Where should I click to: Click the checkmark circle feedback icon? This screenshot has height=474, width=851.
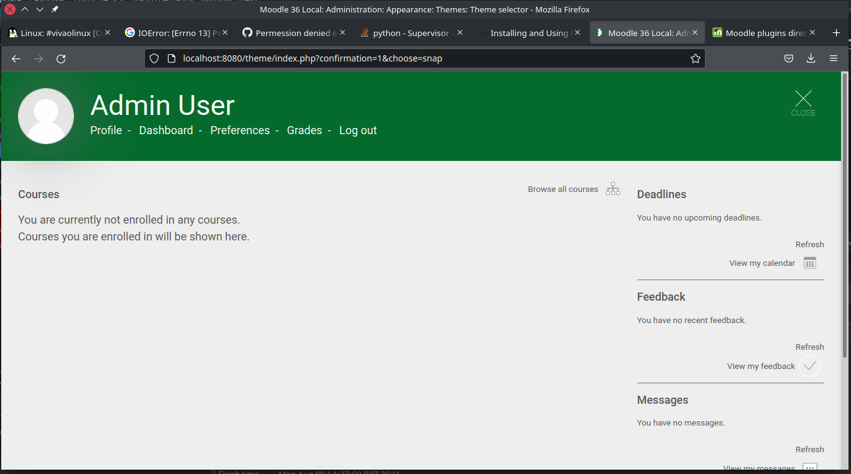tap(809, 366)
